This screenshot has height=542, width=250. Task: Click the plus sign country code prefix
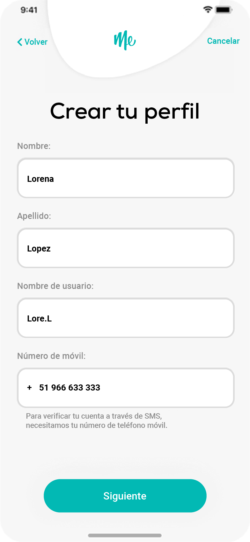coord(30,388)
